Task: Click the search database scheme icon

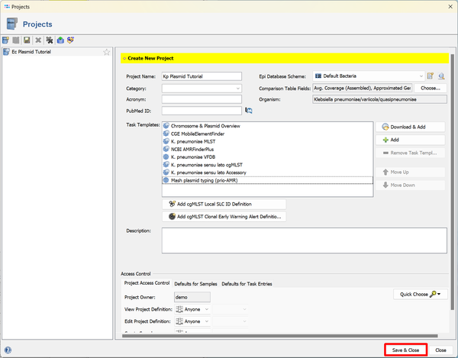Action: coord(441,76)
